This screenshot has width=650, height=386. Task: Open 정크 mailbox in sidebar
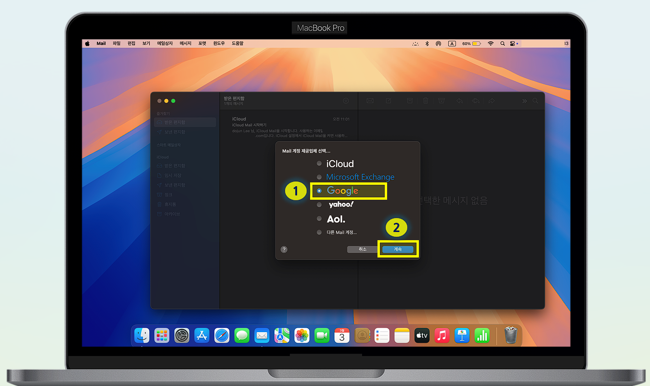point(185,194)
